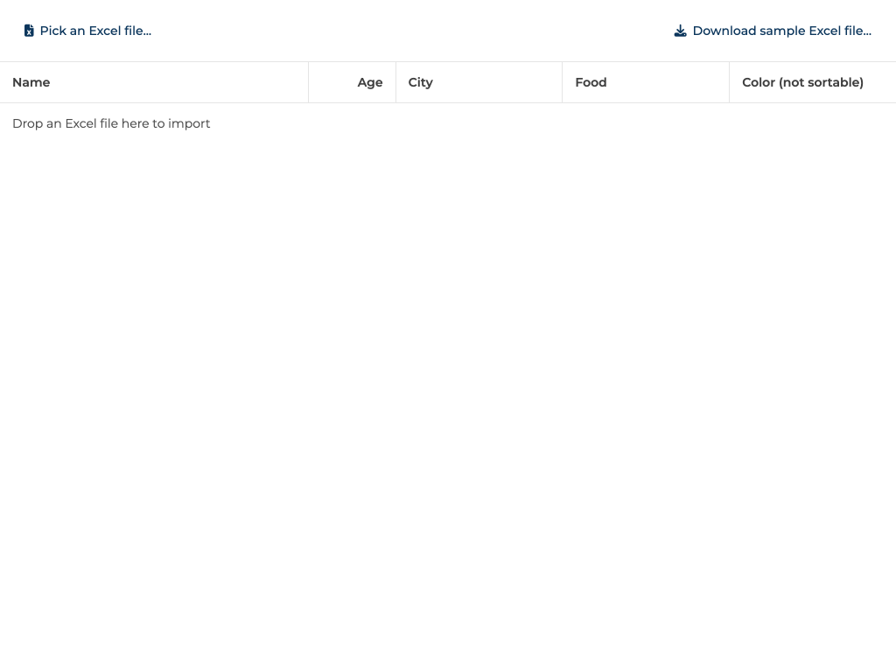Click the divider between Food and Color headers
Image resolution: width=896 pixels, height=672 pixels.
click(x=729, y=82)
